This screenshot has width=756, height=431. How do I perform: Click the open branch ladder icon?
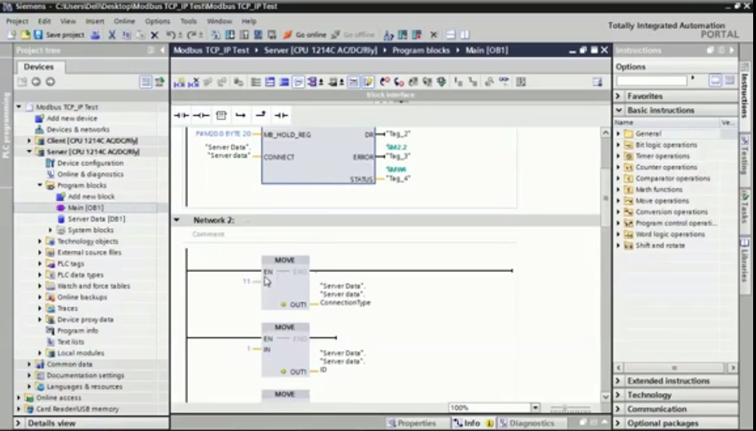pyautogui.click(x=240, y=114)
